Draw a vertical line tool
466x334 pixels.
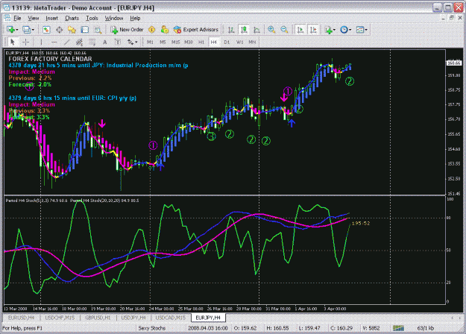click(x=41, y=42)
